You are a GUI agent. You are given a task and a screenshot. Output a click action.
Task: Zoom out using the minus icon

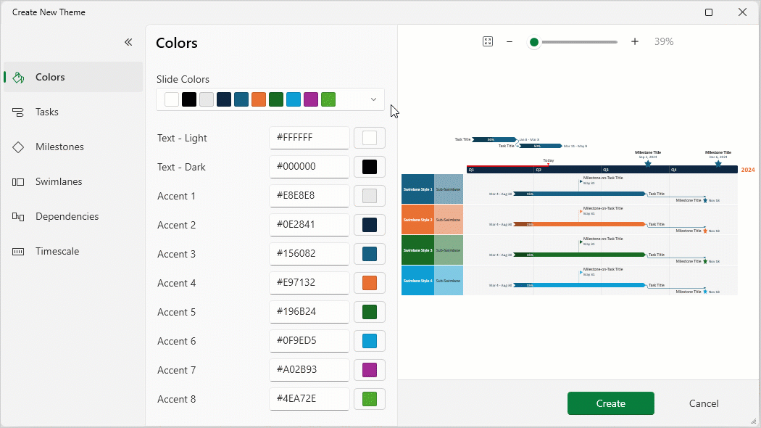(x=510, y=41)
